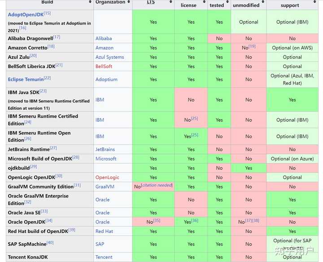Viewport: 323px width, 262px height.
Task: Sort by Organization column arrows
Action: click(129, 2)
